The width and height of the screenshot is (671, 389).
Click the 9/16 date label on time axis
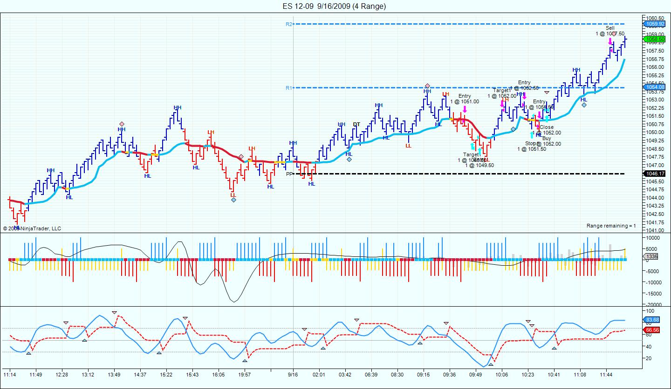tap(293, 374)
